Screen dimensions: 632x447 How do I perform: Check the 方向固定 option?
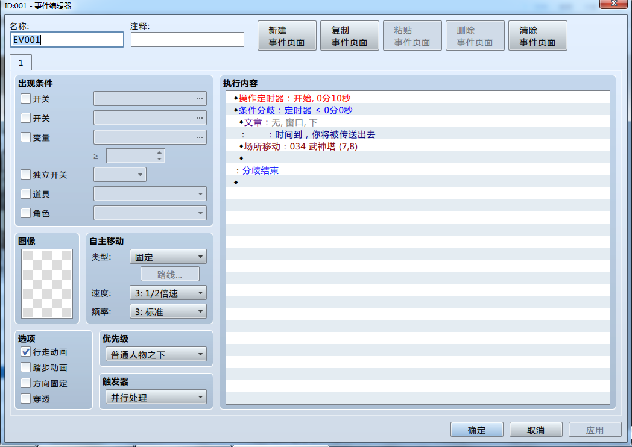click(25, 383)
